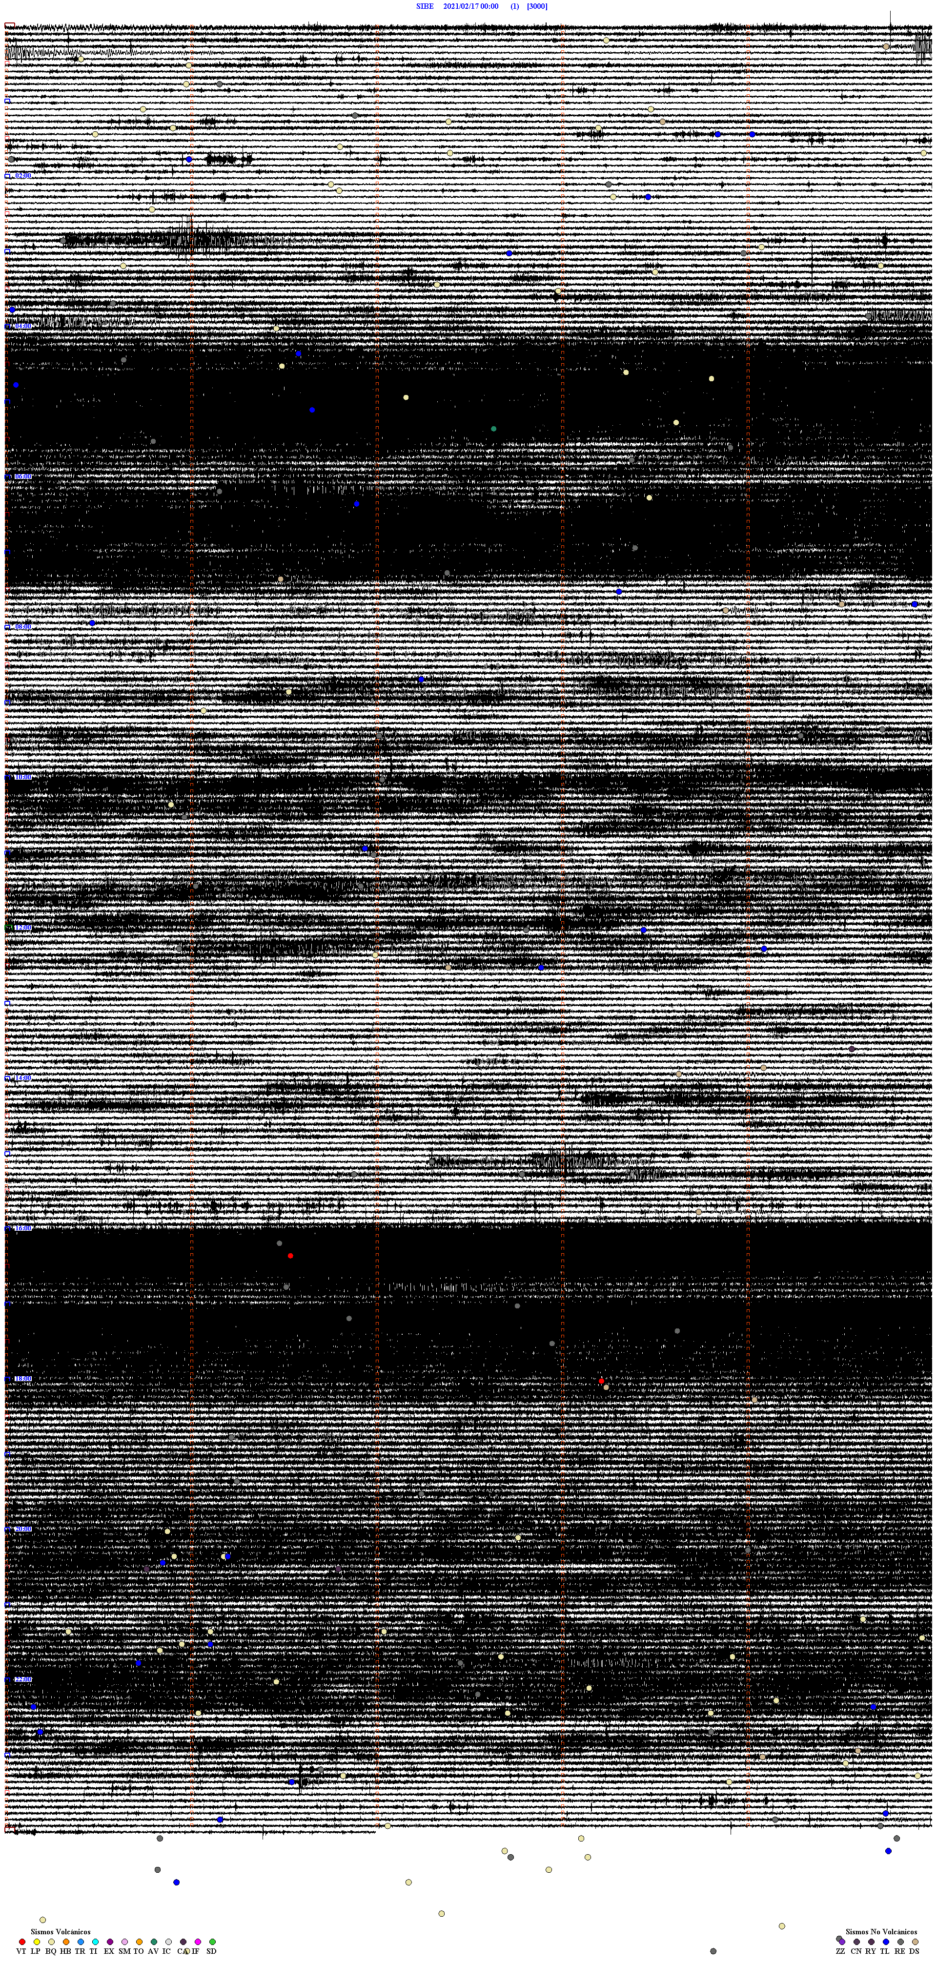The height and width of the screenshot is (1966, 937).
Task: Click the 'TL' legend label text
Action: click(x=885, y=1951)
